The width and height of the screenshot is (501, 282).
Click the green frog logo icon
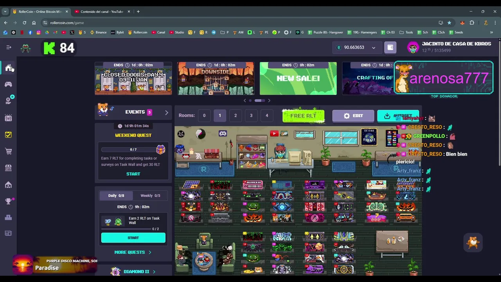25,48
